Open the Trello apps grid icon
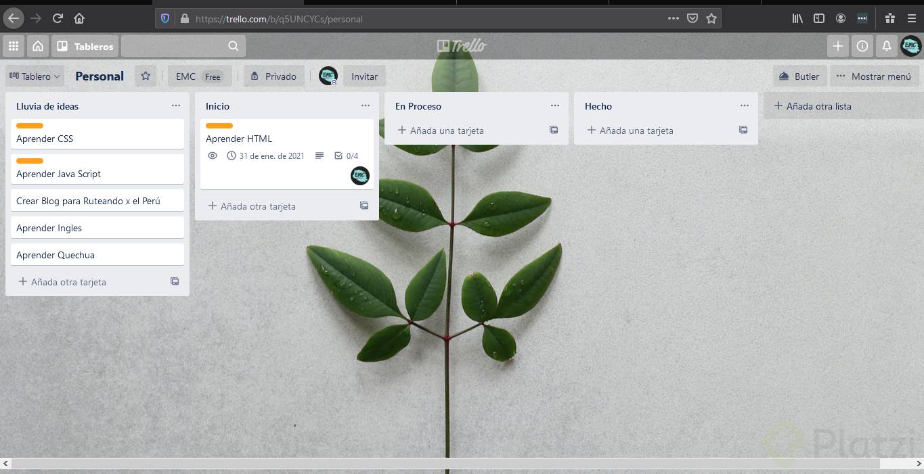The height and width of the screenshot is (474, 924). pos(14,46)
